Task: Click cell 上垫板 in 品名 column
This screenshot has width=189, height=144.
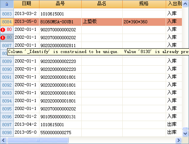Action: (x=102, y=22)
